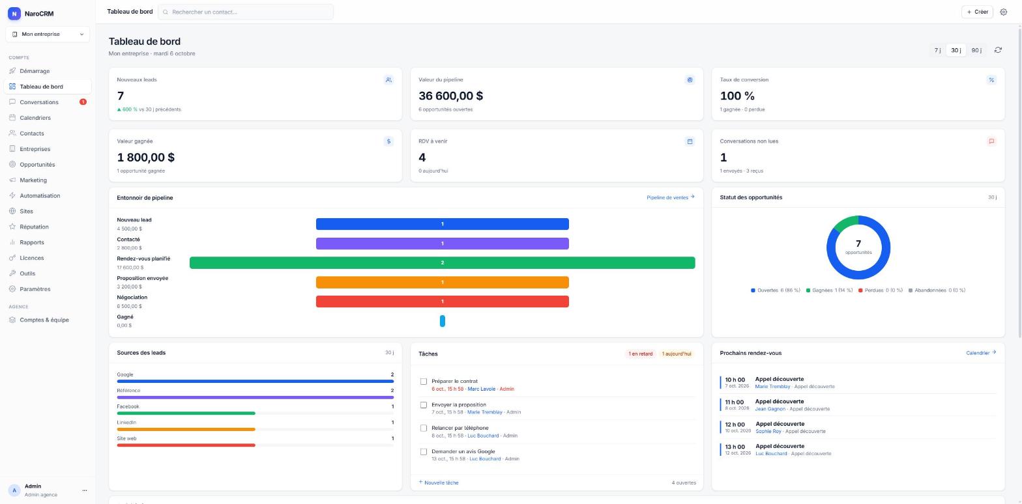Click the unread badge on Conversations

(83, 102)
